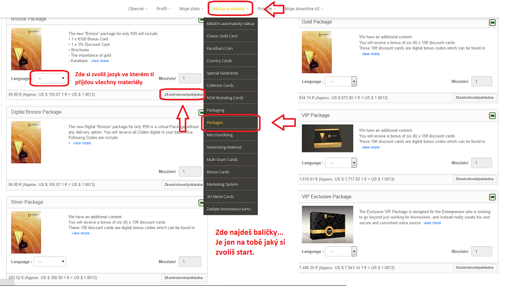Screen dimensions: 512x286
Task: Click the flag icon on VIP Exclusive Package
Action: tap(492, 197)
